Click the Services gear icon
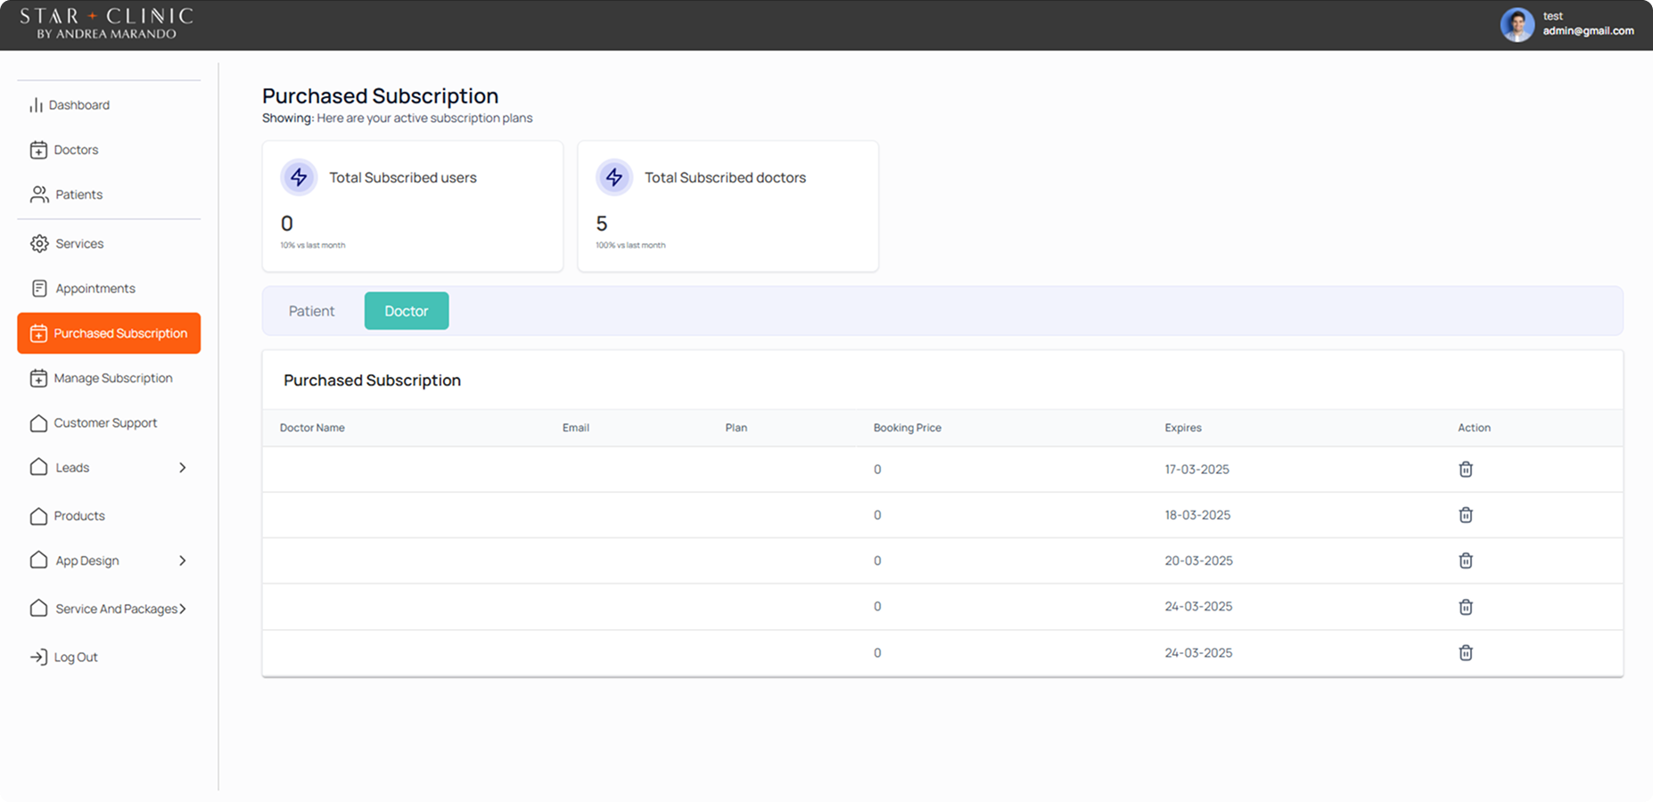This screenshot has width=1653, height=802. (39, 243)
